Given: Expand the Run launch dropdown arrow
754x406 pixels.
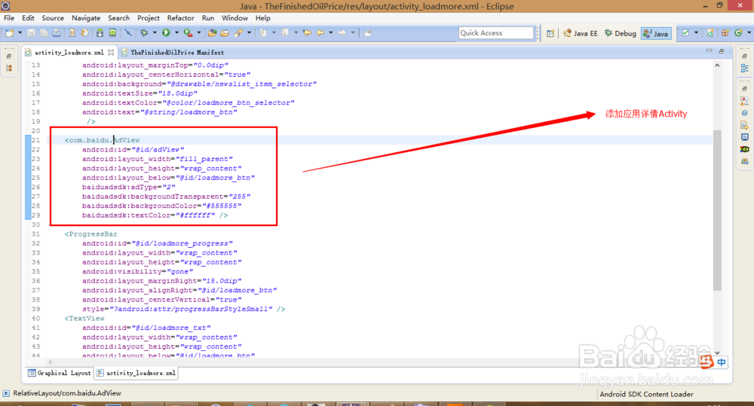Looking at the screenshot, I should click(176, 32).
